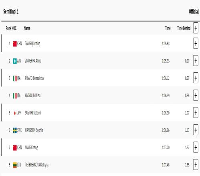Open athlete SUZUKI Satomi's name link

(33, 113)
